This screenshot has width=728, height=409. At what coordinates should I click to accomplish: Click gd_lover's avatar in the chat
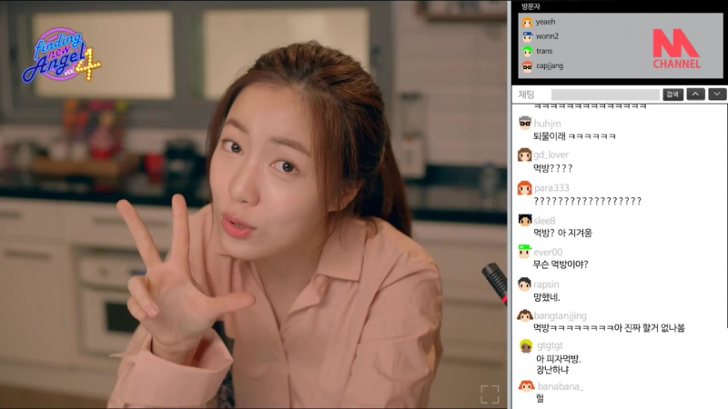tap(525, 155)
